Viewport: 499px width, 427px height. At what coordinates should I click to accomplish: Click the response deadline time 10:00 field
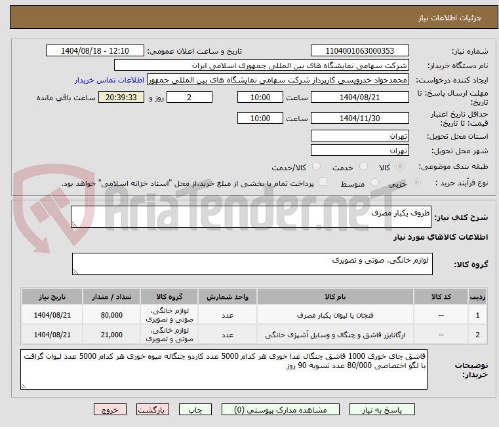tap(260, 98)
